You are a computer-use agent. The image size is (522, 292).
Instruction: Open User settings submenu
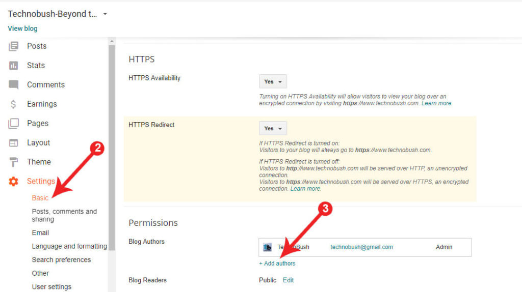click(51, 287)
